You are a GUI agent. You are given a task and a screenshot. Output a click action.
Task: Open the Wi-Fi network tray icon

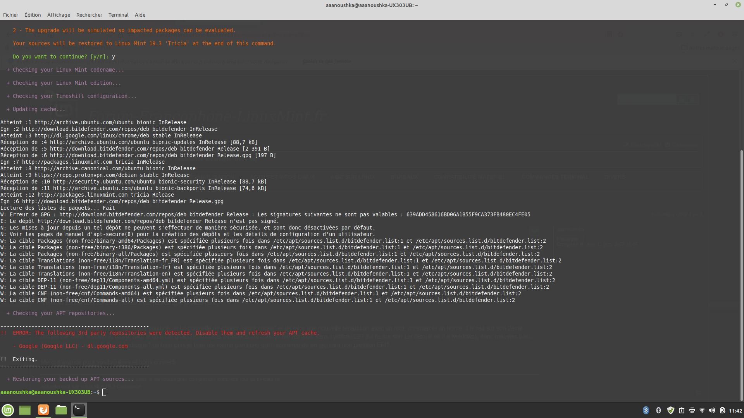[702, 411]
